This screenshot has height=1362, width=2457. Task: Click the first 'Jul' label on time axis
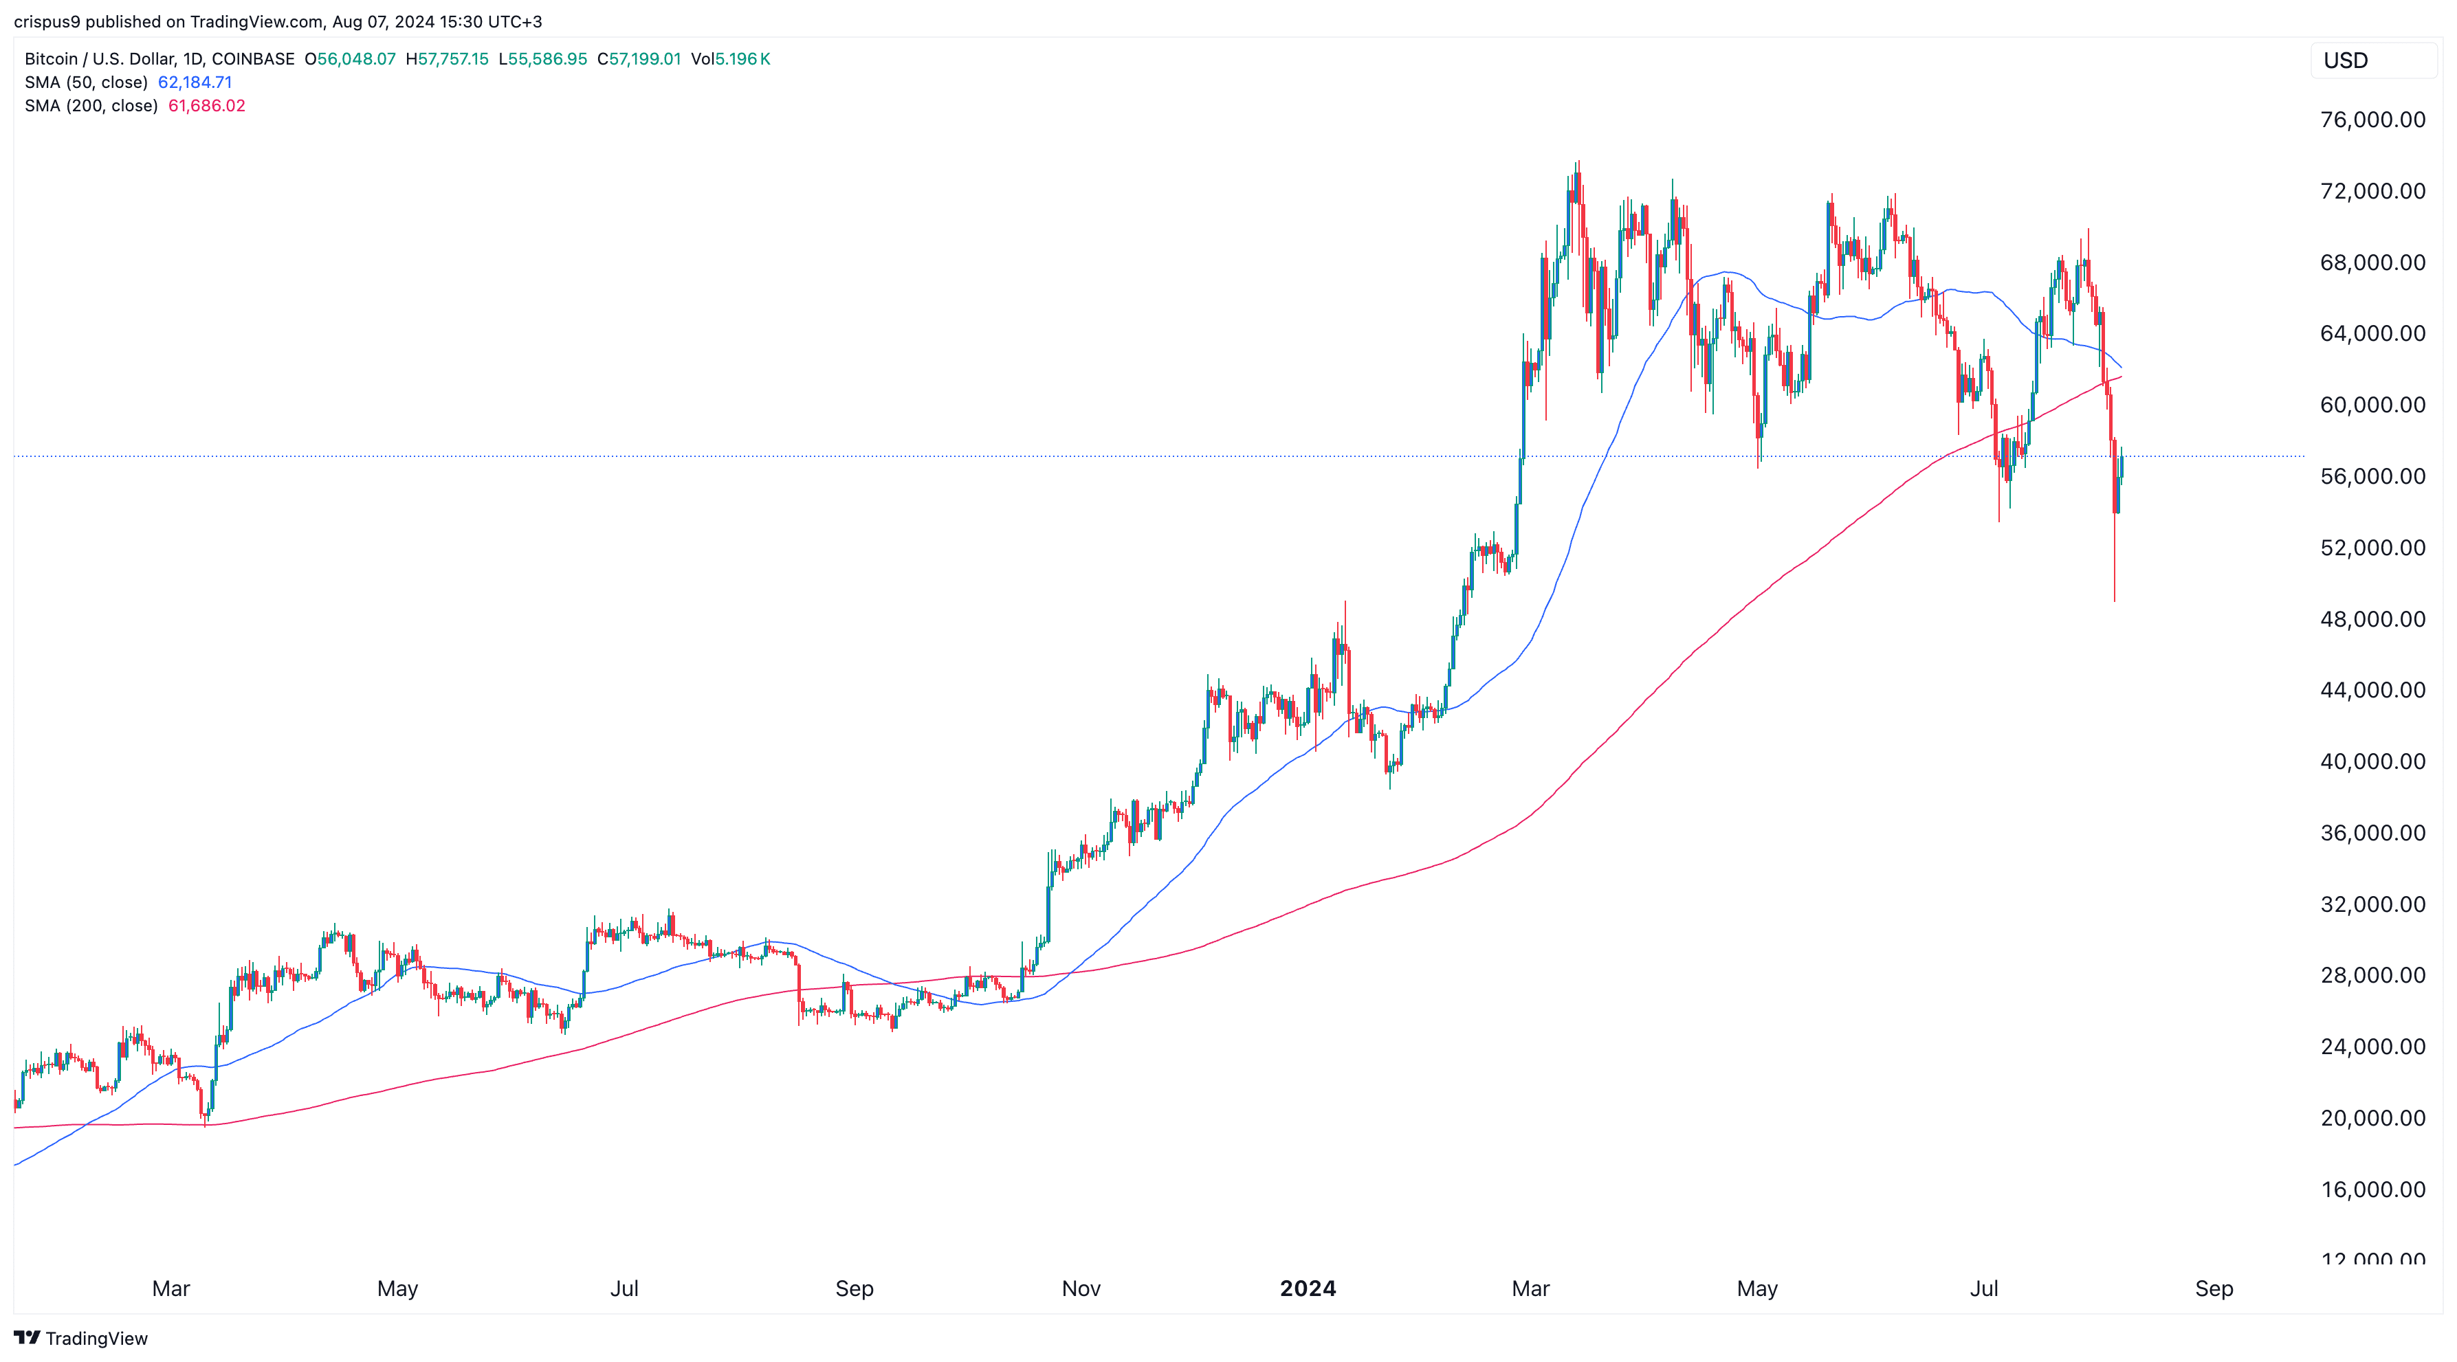click(x=625, y=1288)
